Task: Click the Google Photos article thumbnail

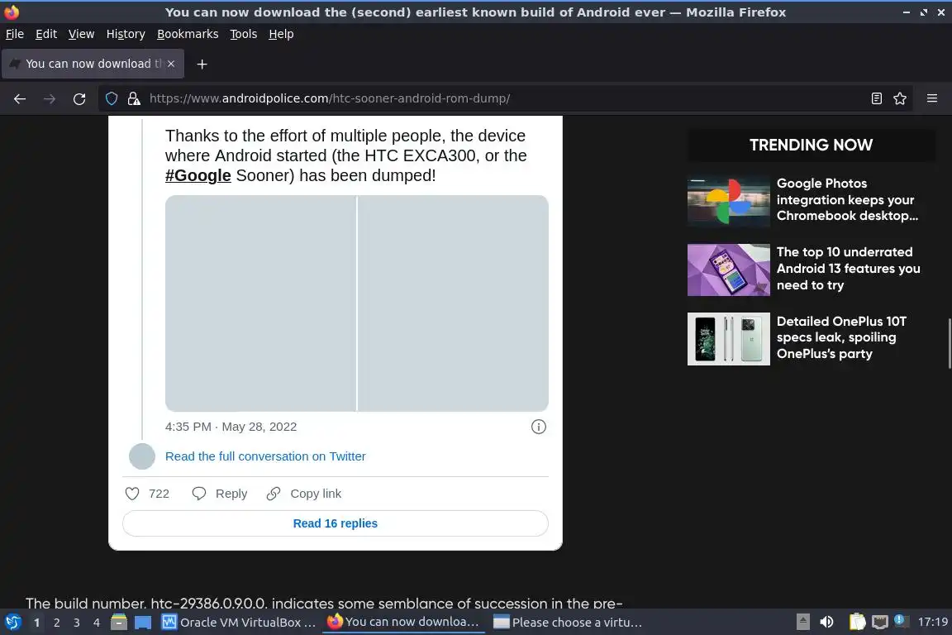Action: tap(729, 201)
